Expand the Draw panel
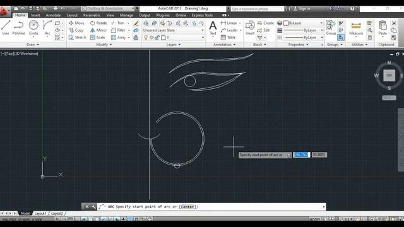Image resolution: width=404 pixels, height=227 pixels. click(33, 45)
